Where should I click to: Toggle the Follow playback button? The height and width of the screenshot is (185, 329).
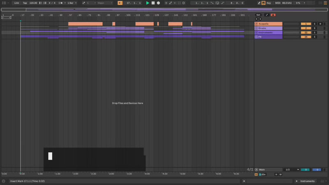tap(120, 3)
